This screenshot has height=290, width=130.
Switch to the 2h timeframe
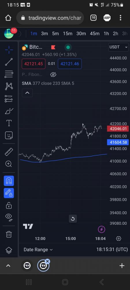click(116, 33)
